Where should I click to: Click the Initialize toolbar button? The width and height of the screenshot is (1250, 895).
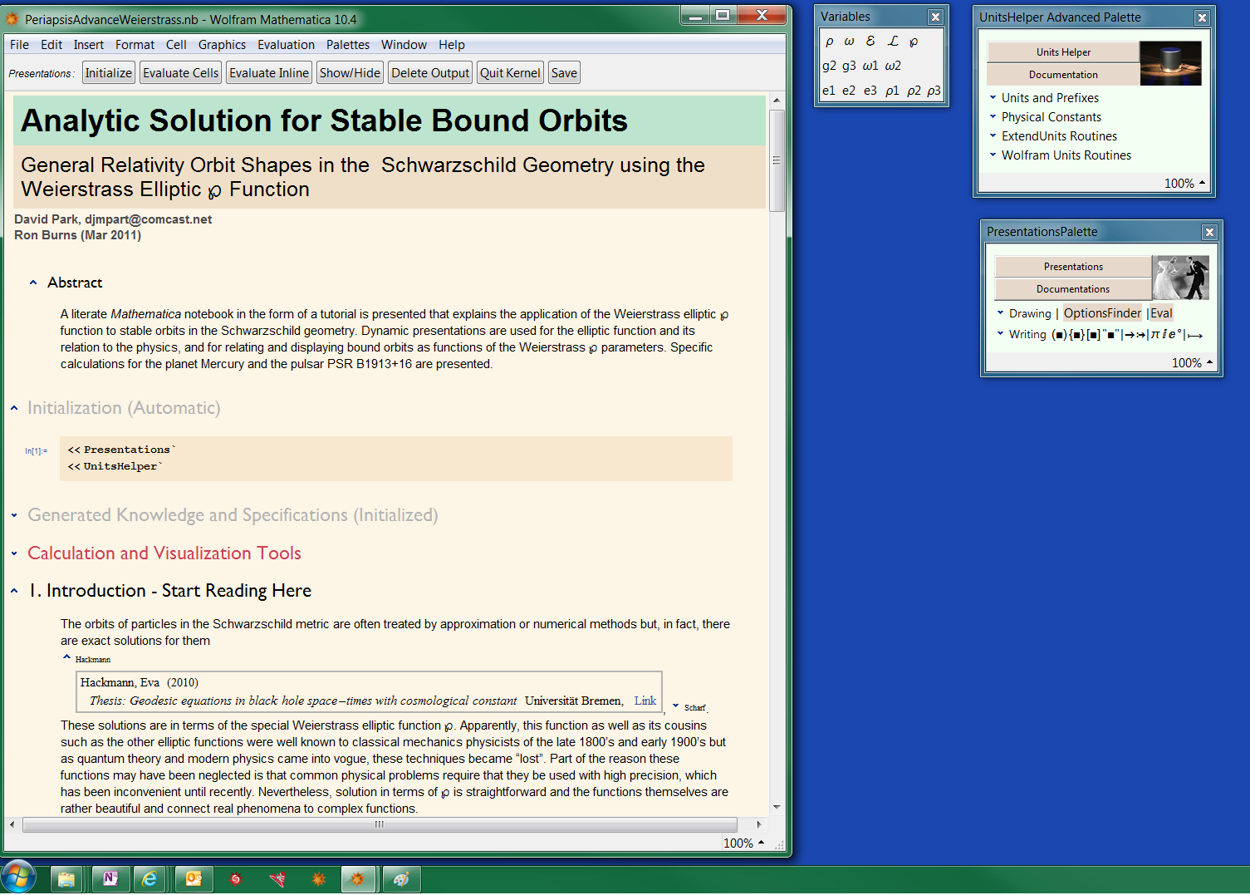[109, 73]
